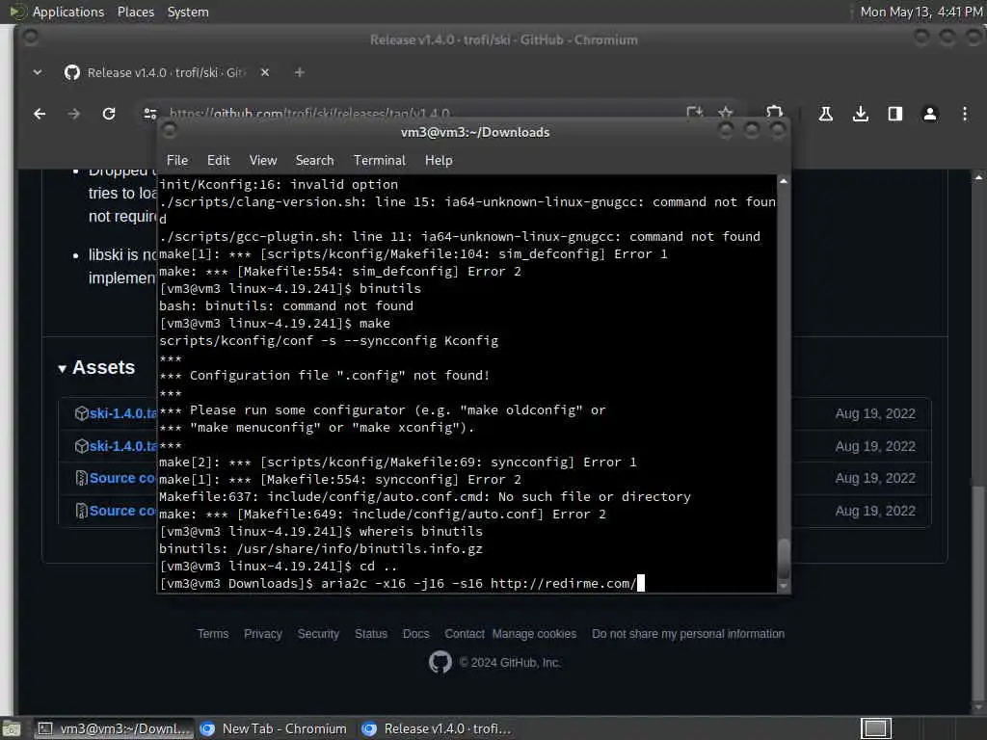Download second Source code asset

tap(122, 511)
